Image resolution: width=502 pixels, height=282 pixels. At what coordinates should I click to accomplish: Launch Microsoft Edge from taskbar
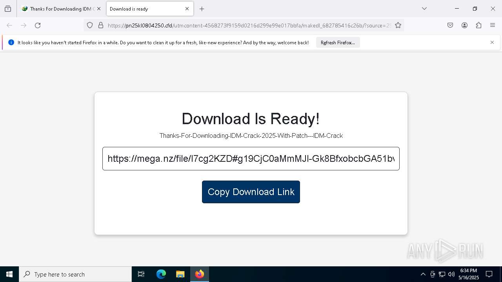[161, 274]
